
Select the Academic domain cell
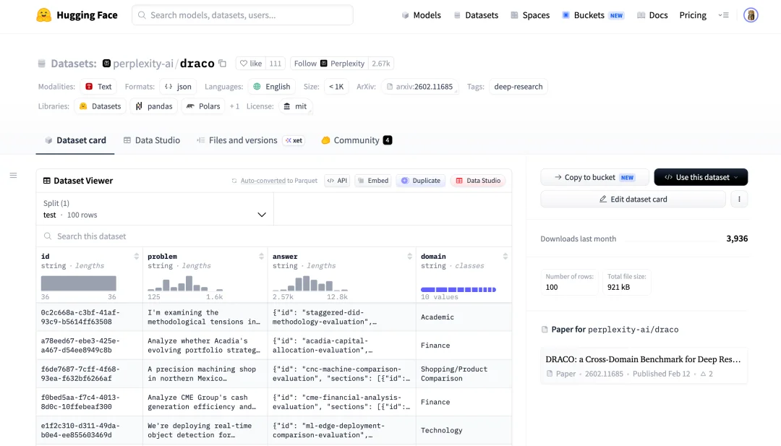point(464,317)
